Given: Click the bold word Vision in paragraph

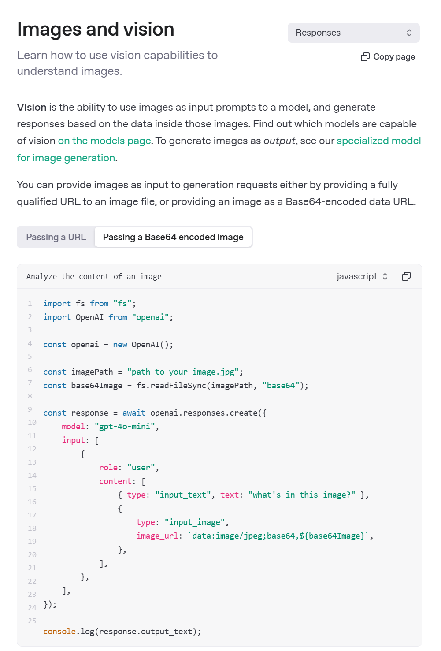Looking at the screenshot, I should (x=32, y=108).
